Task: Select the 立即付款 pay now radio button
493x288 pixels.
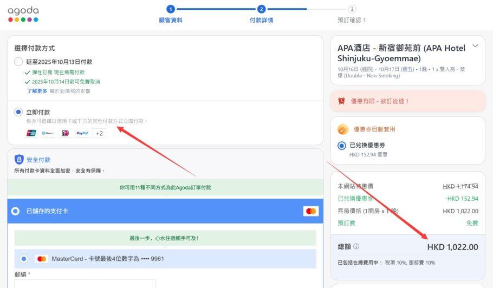Action: (x=18, y=112)
